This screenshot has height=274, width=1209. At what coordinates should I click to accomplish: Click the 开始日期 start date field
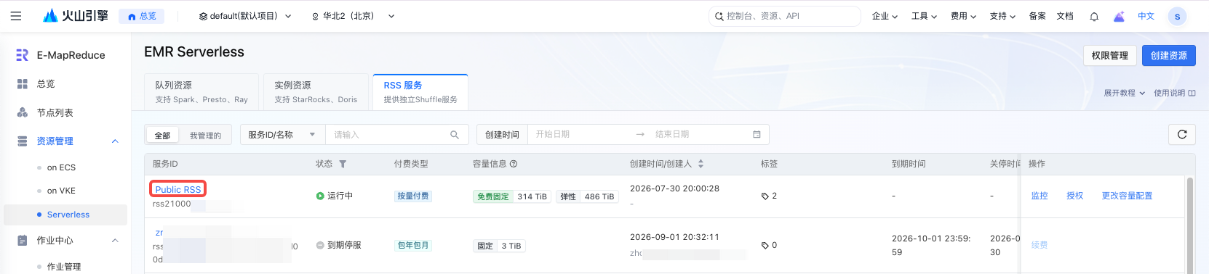(580, 134)
